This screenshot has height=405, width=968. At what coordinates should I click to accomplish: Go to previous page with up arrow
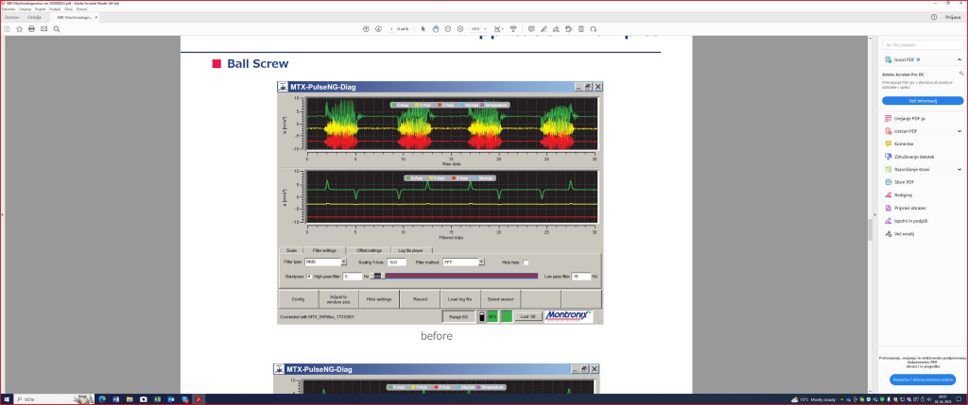click(x=366, y=28)
